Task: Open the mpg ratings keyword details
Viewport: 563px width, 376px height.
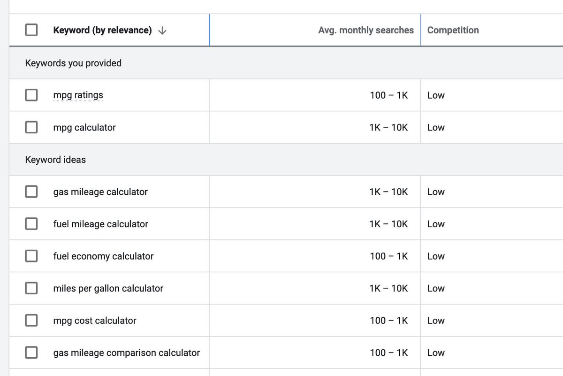Action: tap(77, 95)
